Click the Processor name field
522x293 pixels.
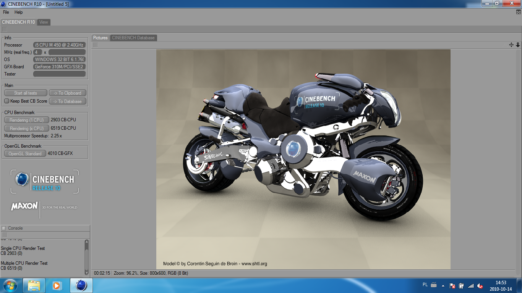pyautogui.click(x=60, y=45)
